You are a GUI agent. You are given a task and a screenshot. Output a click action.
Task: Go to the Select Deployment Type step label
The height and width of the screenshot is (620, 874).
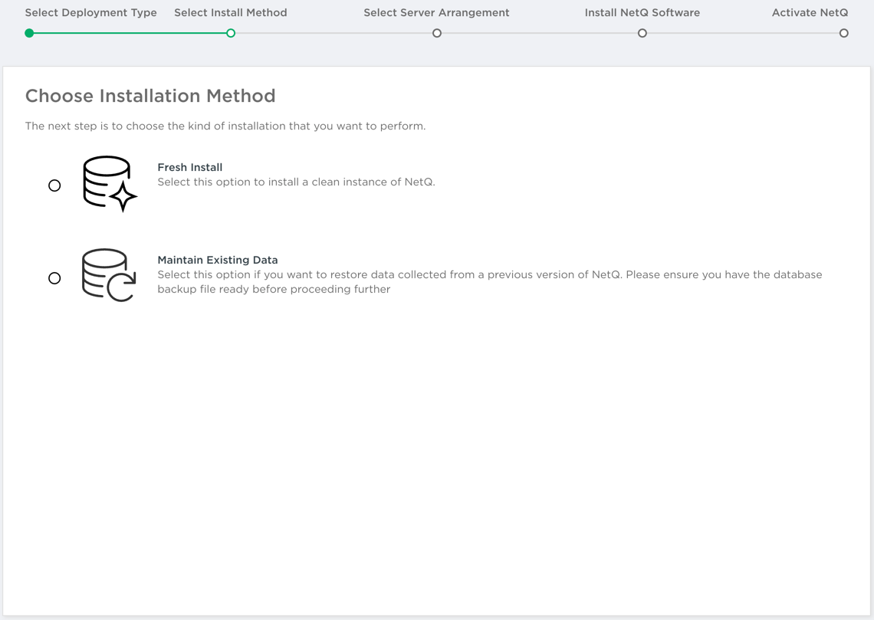pyautogui.click(x=90, y=13)
